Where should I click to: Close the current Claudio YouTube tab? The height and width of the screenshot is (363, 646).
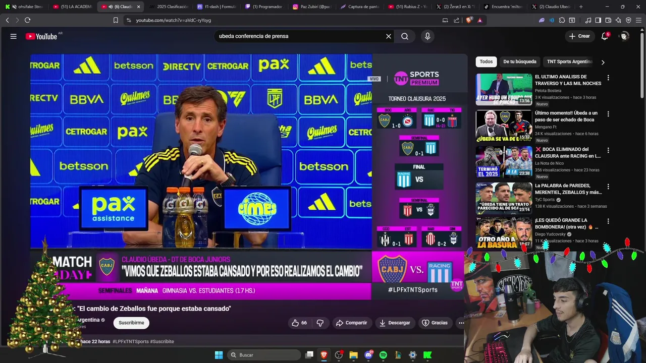point(138,7)
